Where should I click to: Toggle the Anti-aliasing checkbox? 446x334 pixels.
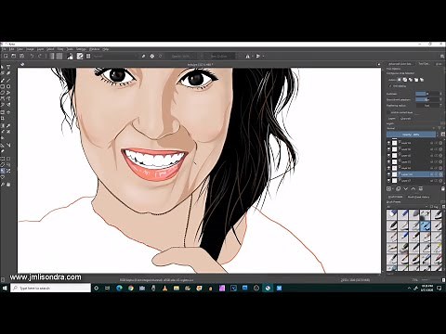(390, 86)
